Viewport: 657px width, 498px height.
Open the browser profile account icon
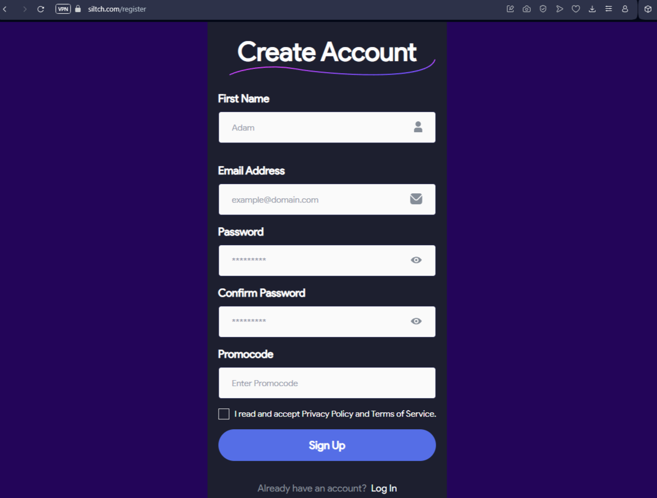click(625, 9)
